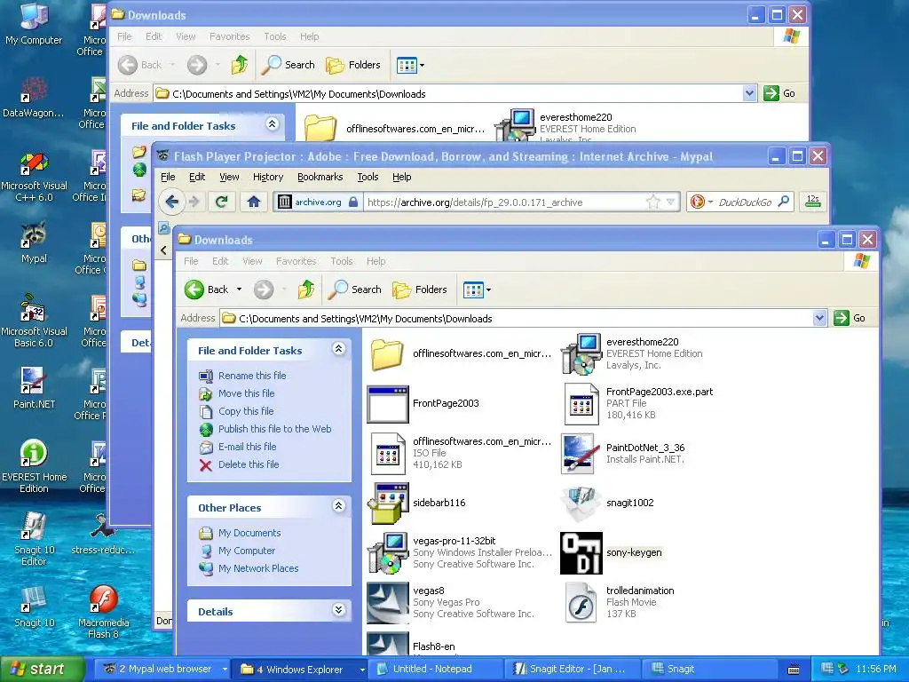
Task: Click Go button in front Downloads window
Action: pyautogui.click(x=850, y=318)
